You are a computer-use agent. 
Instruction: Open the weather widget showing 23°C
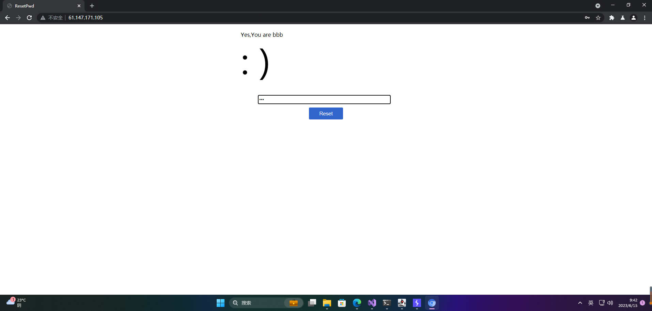[16, 302]
